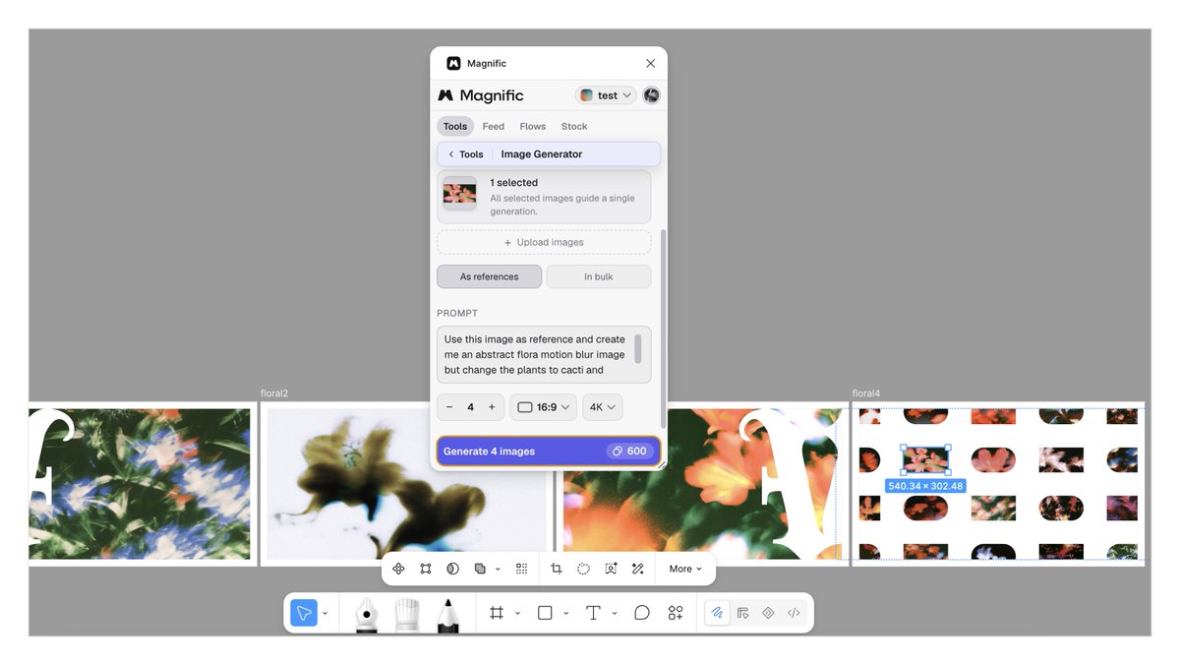This screenshot has height=665, width=1180.
Task: Go back to Tools via breadcrumb
Action: pyautogui.click(x=466, y=154)
